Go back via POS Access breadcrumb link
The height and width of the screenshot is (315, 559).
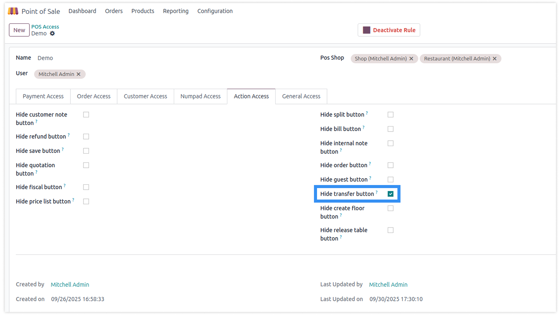click(x=45, y=27)
